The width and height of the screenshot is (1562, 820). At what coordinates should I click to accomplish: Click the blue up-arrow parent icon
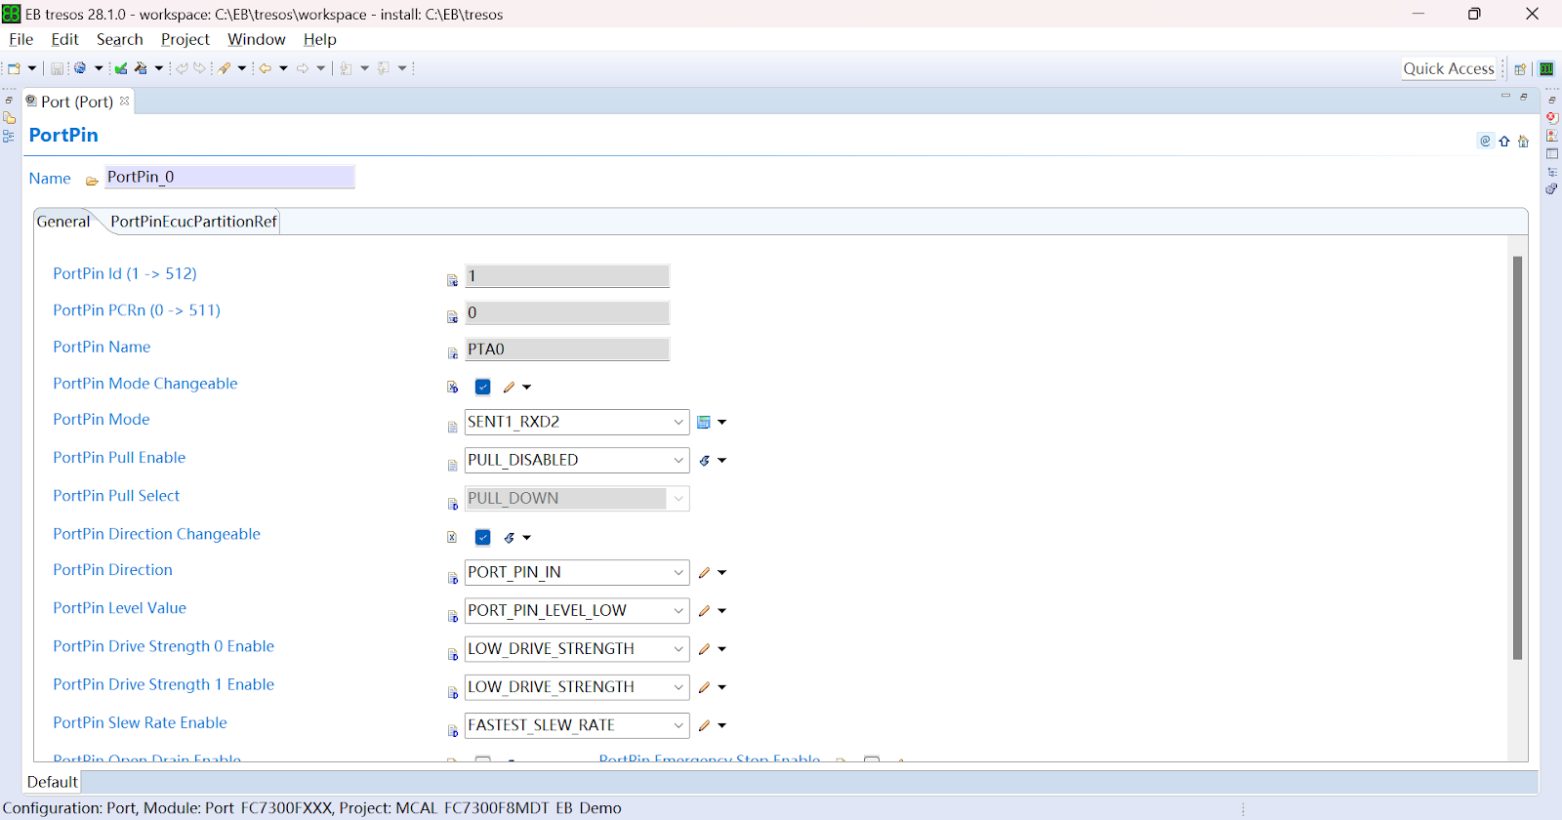pyautogui.click(x=1504, y=141)
